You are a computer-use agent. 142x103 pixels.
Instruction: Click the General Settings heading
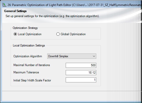[x=15, y=11]
